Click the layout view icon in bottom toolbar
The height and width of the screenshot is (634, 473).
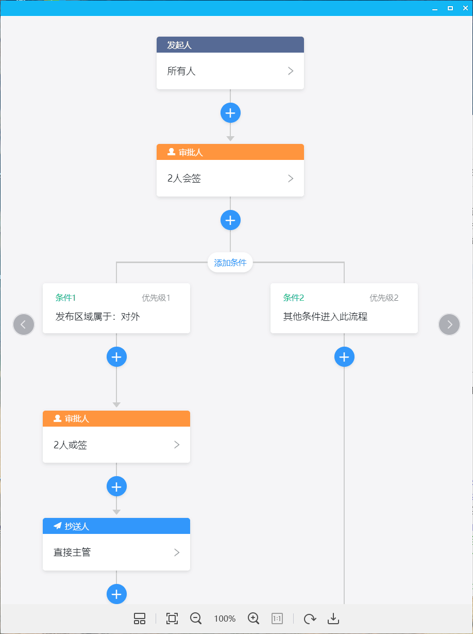coord(140,619)
